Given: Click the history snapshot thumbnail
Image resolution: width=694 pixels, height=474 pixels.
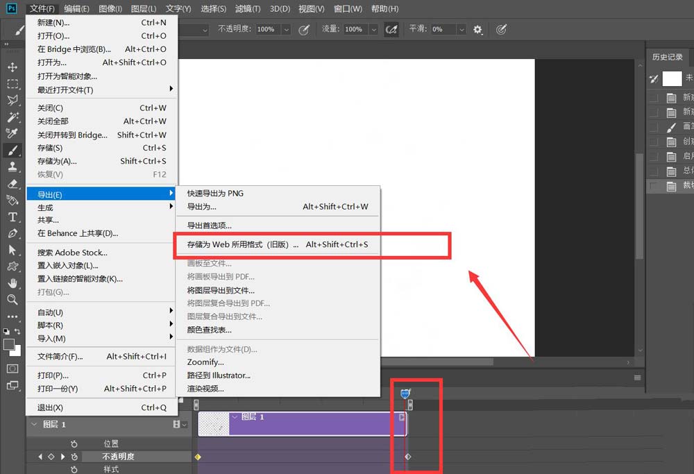Looking at the screenshot, I should tap(672, 79).
